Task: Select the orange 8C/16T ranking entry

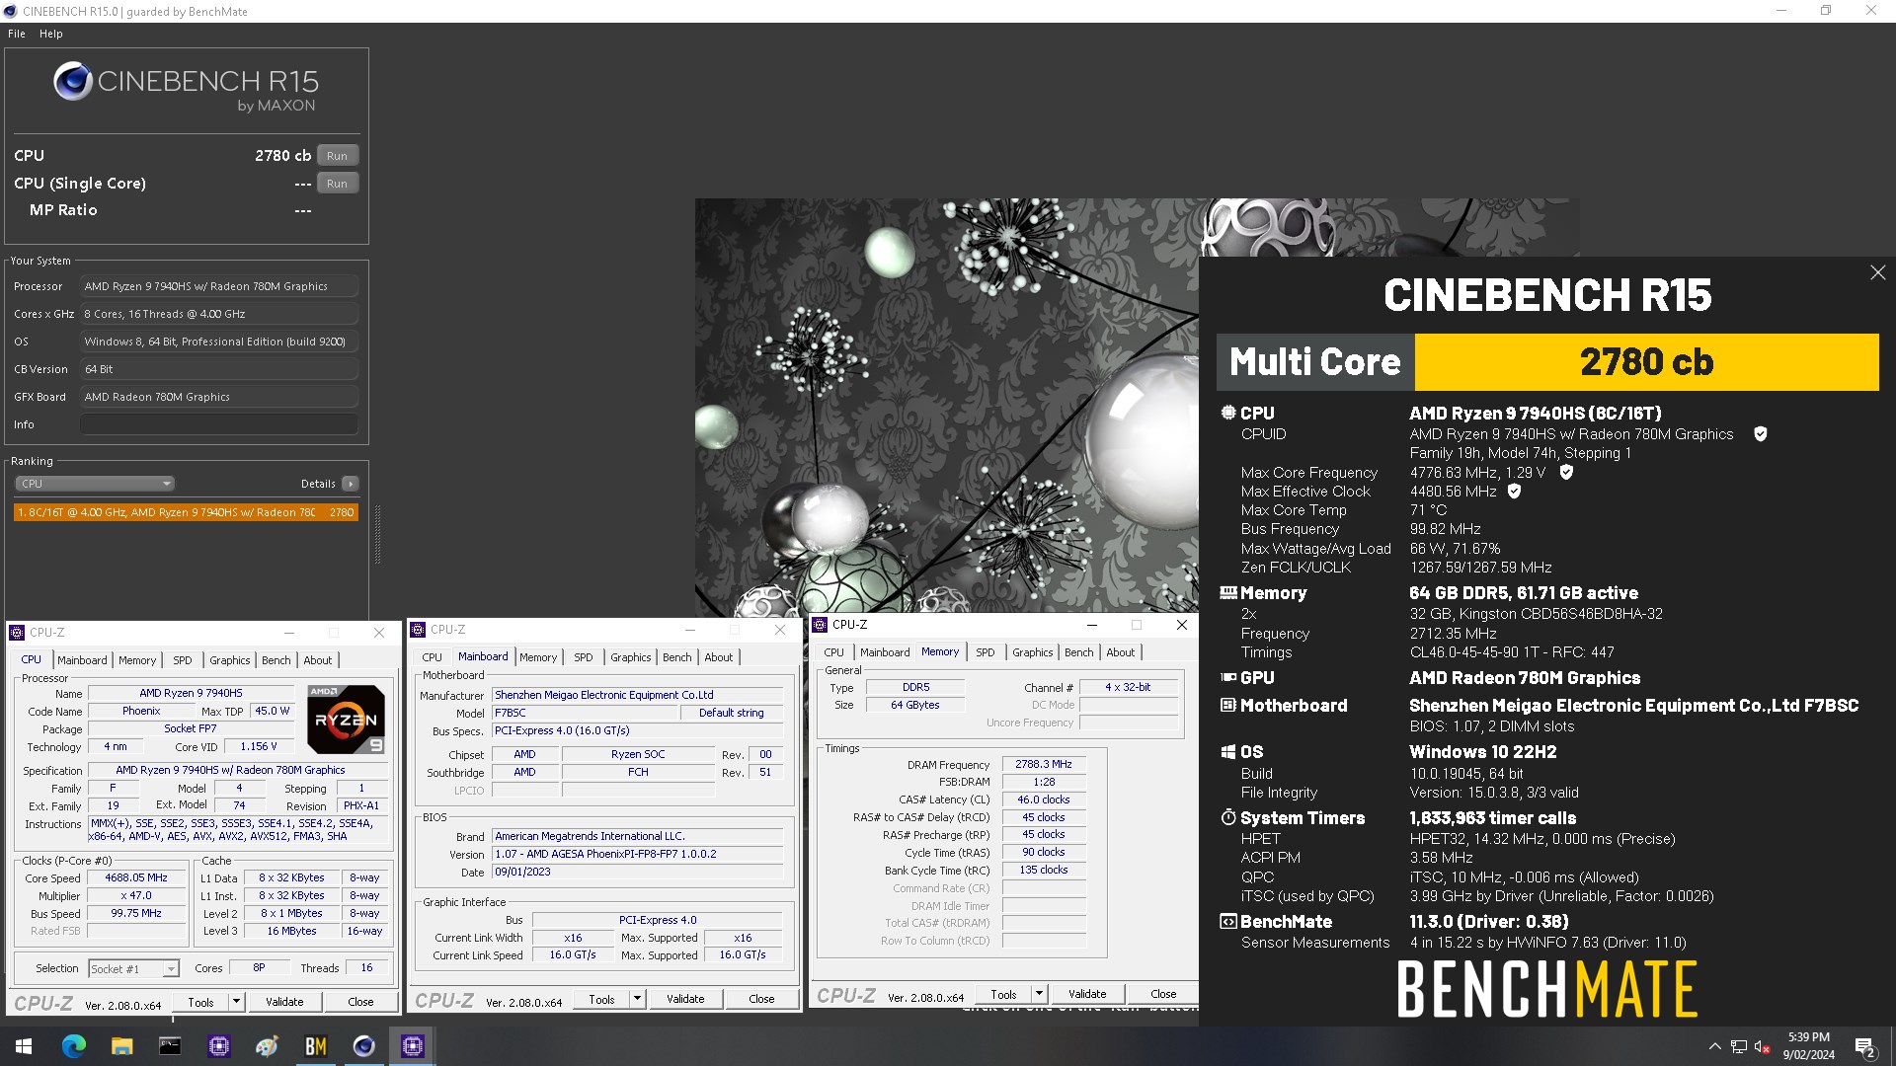Action: pos(186,512)
